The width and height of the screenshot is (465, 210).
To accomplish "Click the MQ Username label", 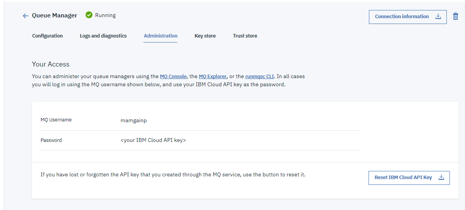I will point(56,120).
